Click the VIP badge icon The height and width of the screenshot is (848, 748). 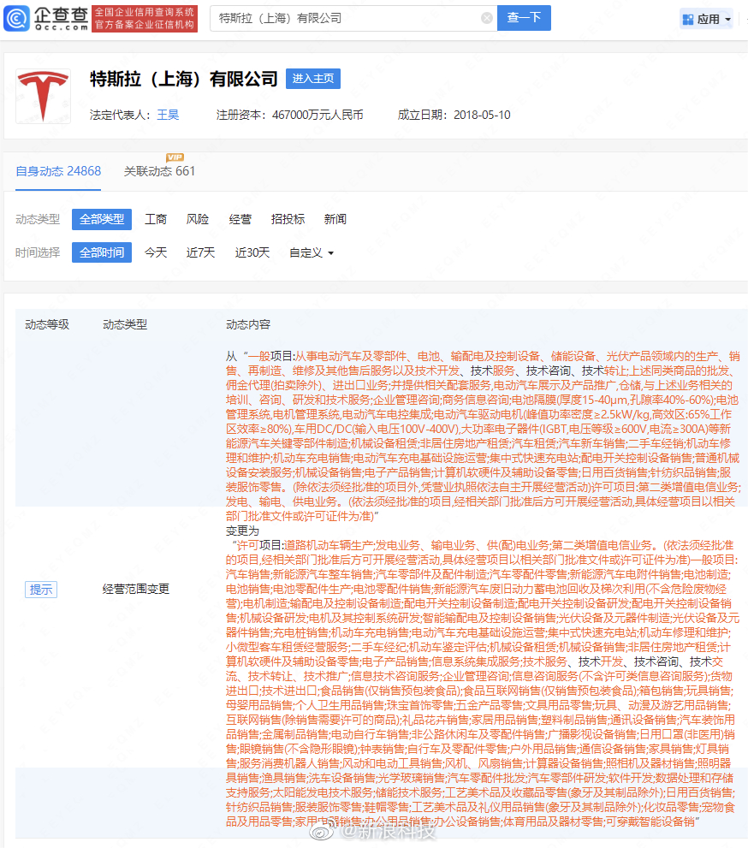pyautogui.click(x=175, y=157)
